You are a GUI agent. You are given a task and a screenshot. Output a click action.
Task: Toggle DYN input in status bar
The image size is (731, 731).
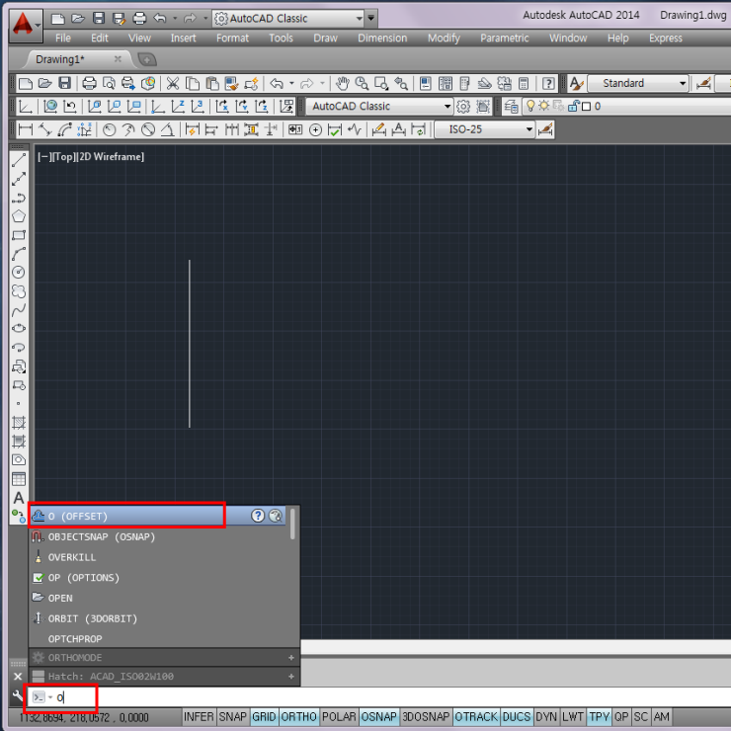coord(546,717)
